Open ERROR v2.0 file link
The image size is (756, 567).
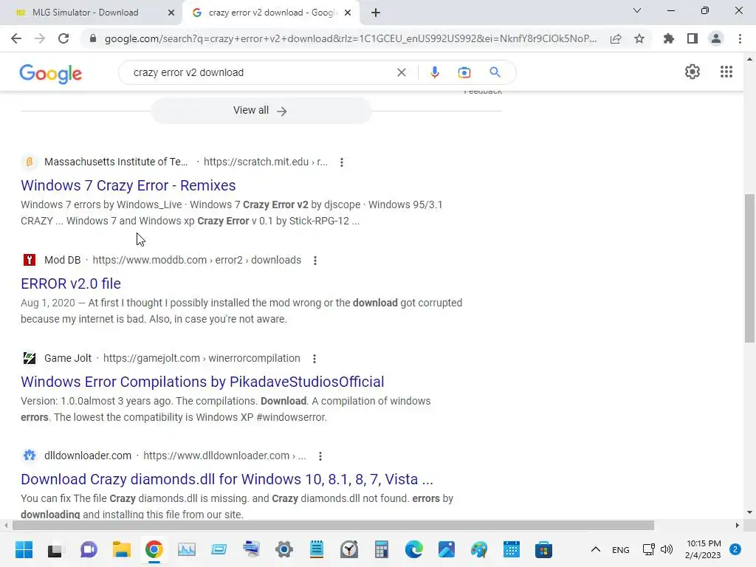(x=71, y=283)
